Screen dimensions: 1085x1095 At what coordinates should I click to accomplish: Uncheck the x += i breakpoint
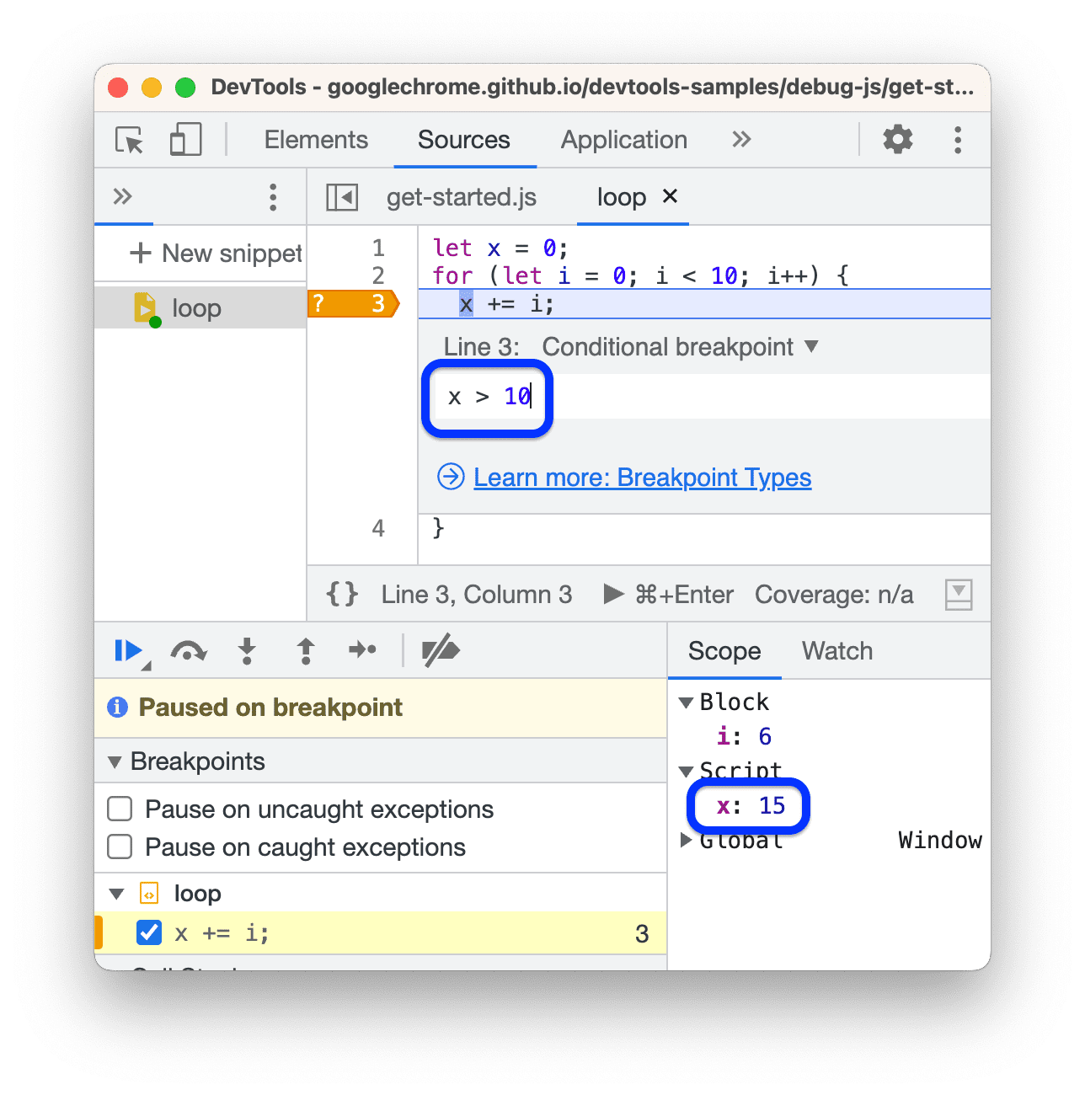pyautogui.click(x=148, y=932)
